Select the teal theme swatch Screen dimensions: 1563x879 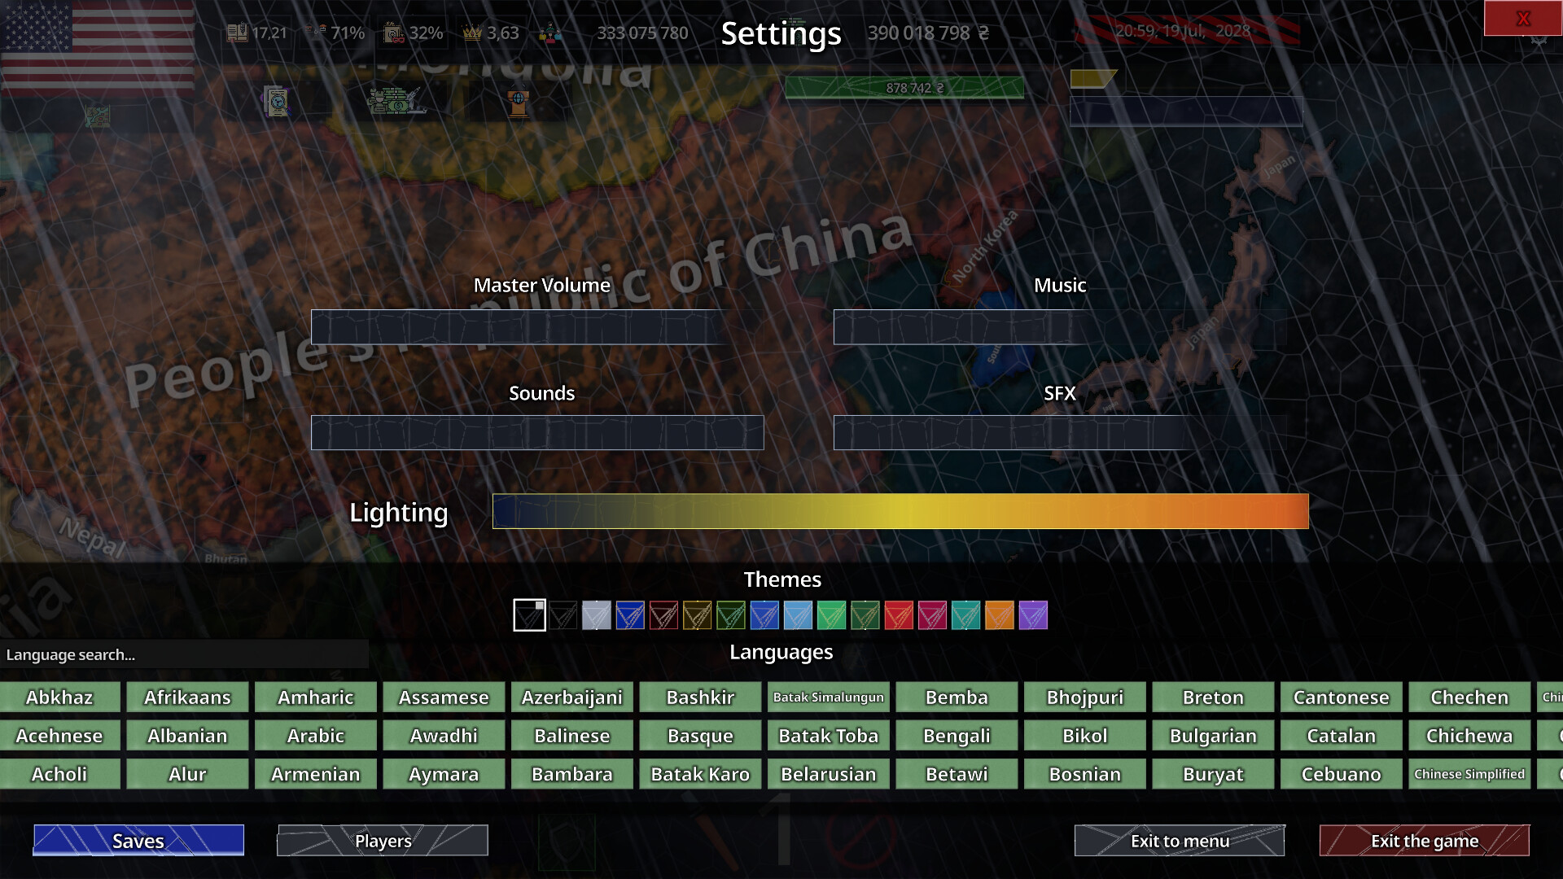point(965,615)
